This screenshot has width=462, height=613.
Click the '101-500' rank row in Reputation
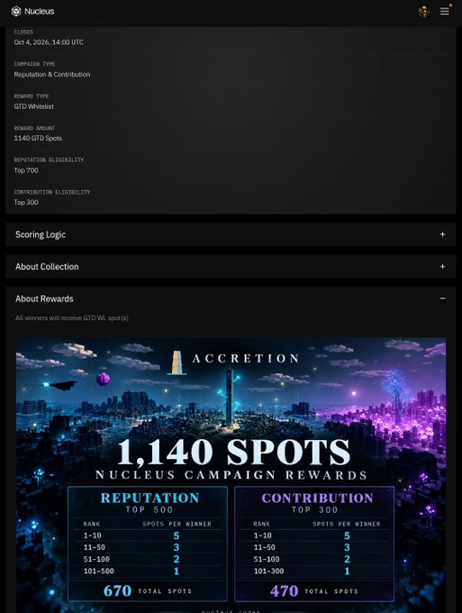148,572
